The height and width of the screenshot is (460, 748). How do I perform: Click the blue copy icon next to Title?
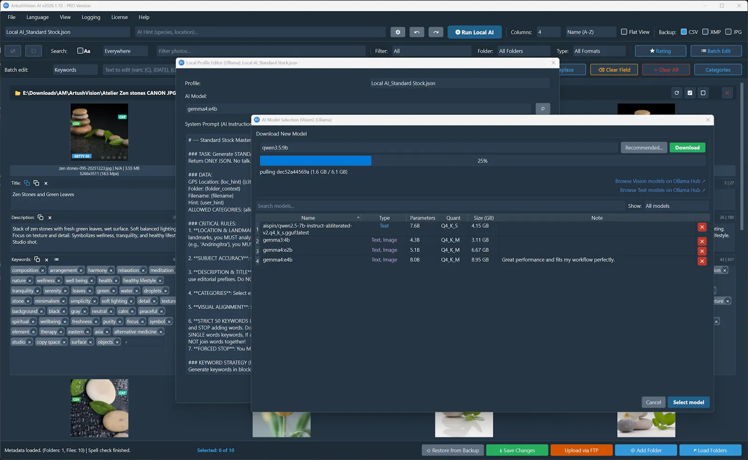tap(27, 183)
